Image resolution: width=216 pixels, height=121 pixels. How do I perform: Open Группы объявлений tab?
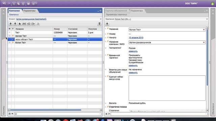[116, 11]
